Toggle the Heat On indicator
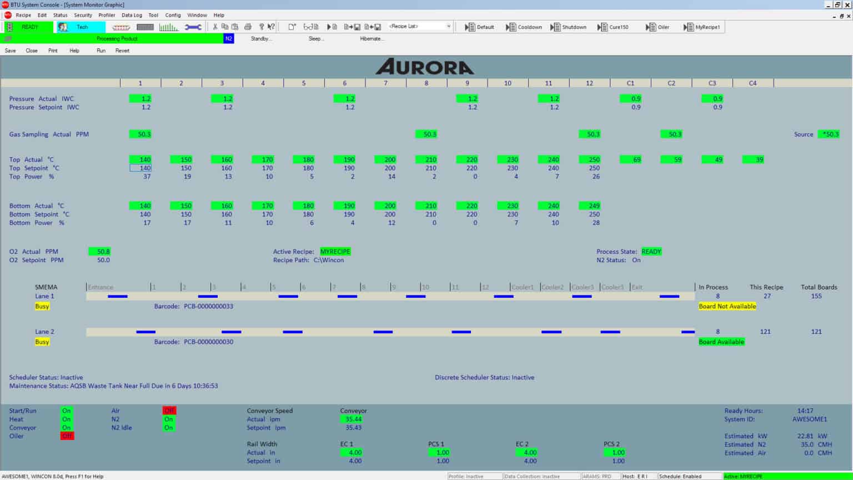 67,419
